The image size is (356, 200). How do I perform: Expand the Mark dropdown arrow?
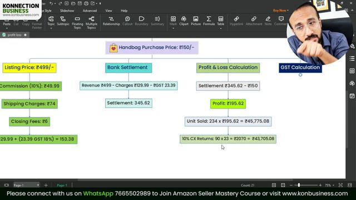173,28
